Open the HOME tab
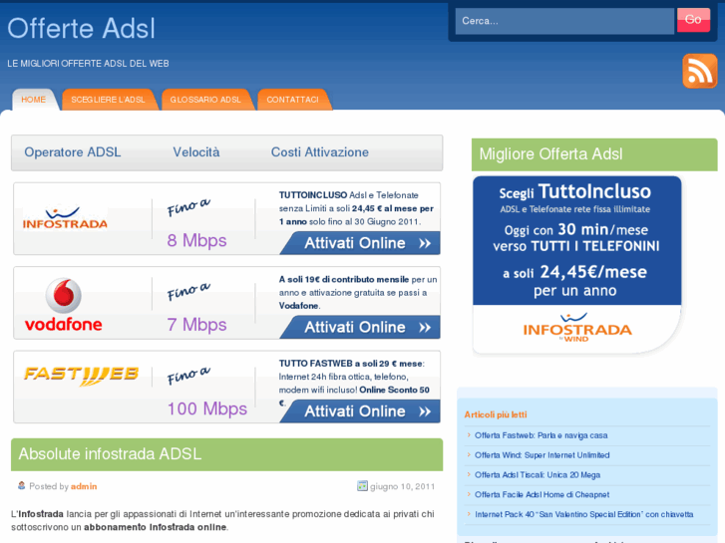The image size is (725, 543). tap(34, 100)
